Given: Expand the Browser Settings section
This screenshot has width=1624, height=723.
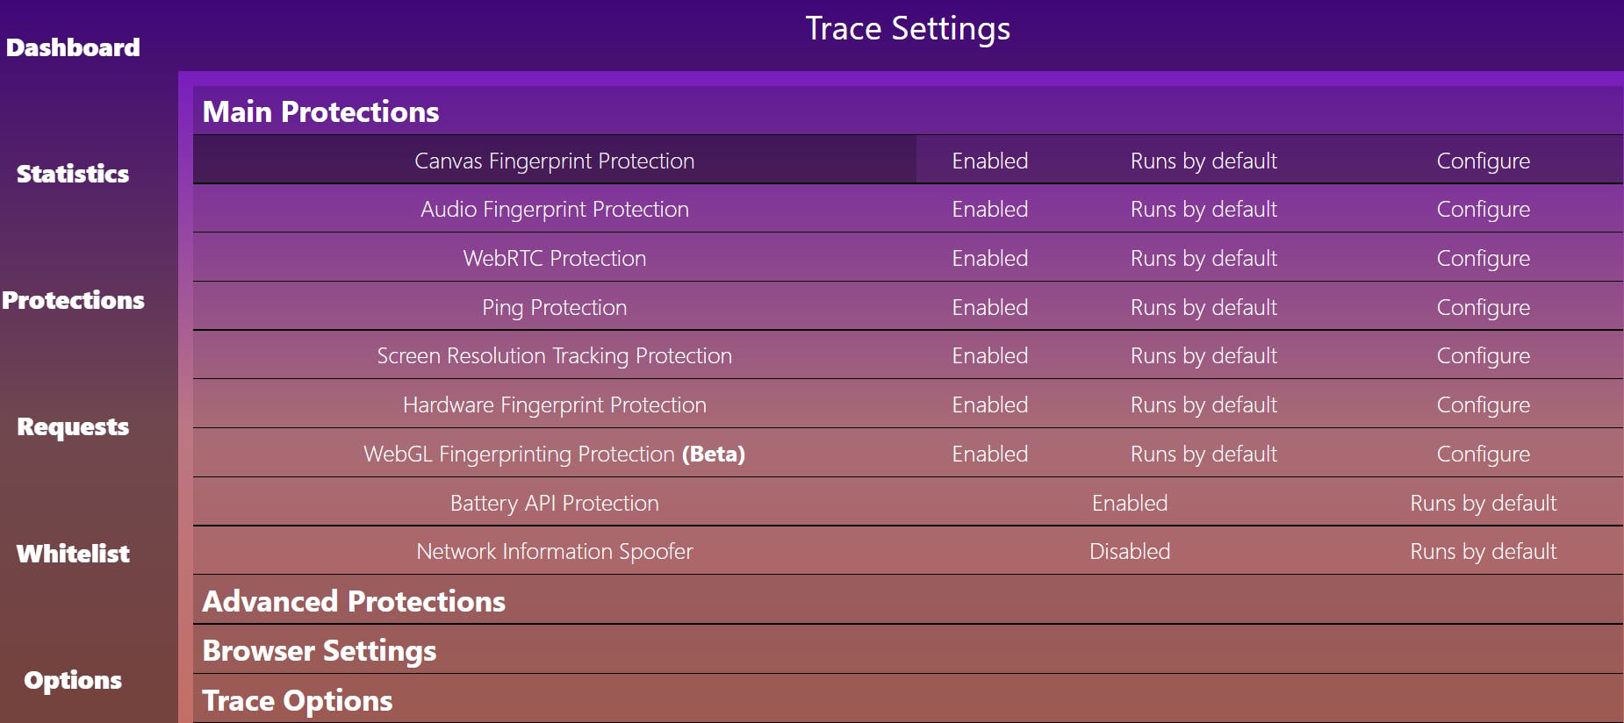Looking at the screenshot, I should 320,650.
